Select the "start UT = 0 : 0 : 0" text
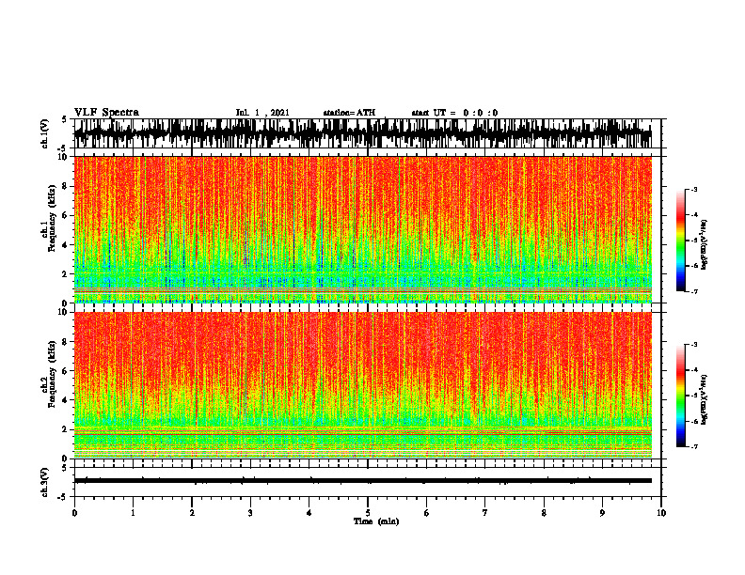Viewport: 745px width, 575px height. point(454,113)
